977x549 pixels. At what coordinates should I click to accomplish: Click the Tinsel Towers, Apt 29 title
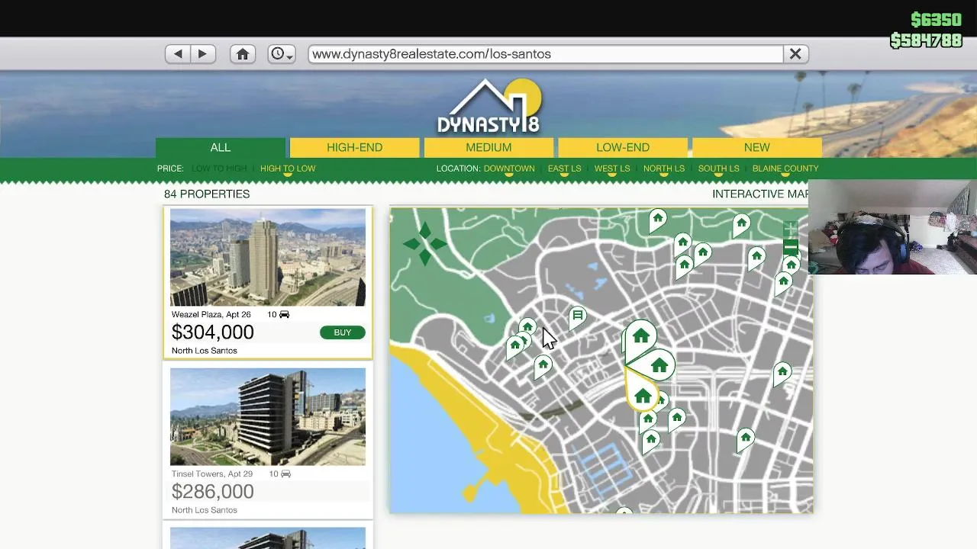coord(212,474)
